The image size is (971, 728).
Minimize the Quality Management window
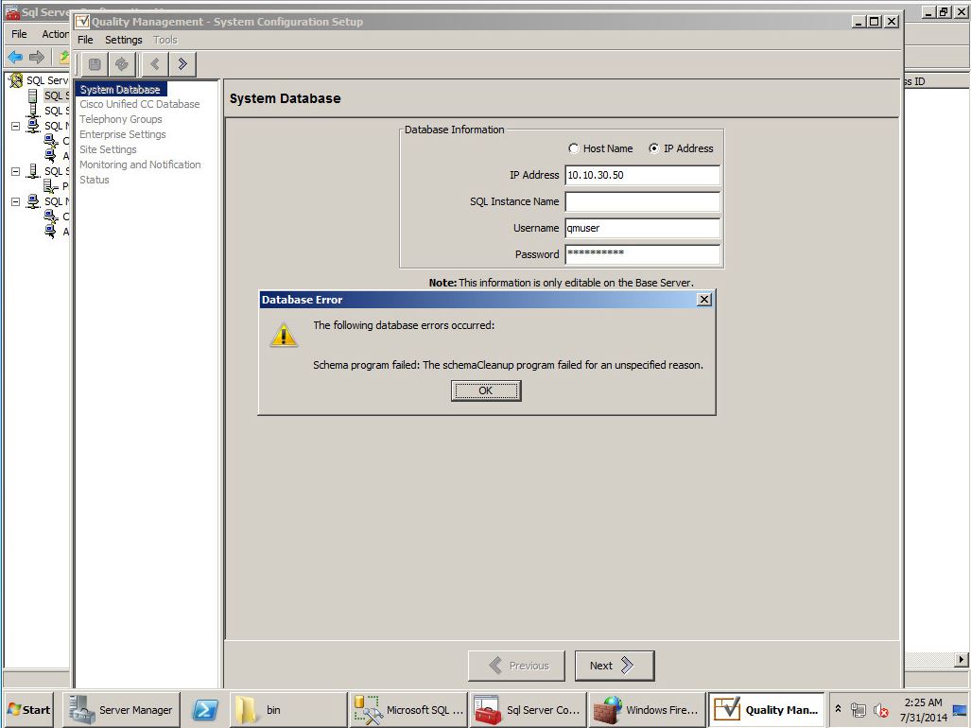click(x=858, y=22)
